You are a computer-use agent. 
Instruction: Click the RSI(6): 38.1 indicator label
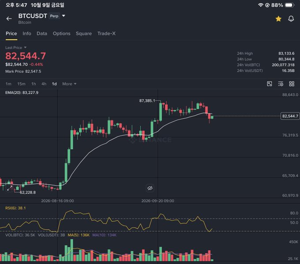pos(15,208)
